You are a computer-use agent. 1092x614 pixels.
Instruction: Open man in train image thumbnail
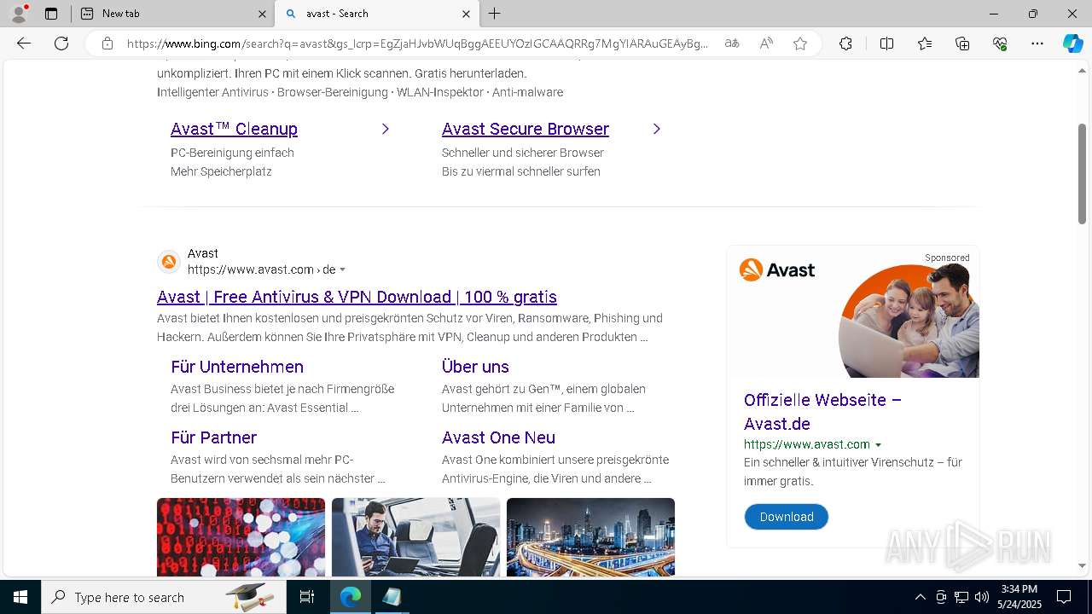[x=415, y=537]
